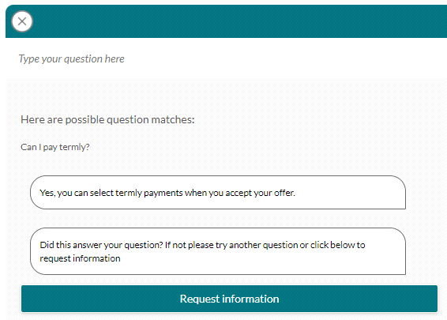
Task: Click 'request information' text inside the message bubble
Action: pyautogui.click(x=80, y=258)
